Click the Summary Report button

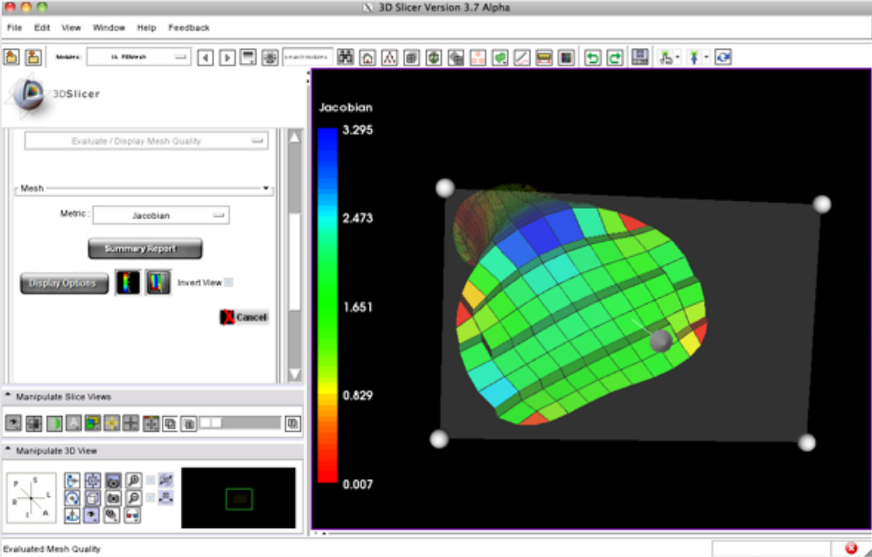145,249
